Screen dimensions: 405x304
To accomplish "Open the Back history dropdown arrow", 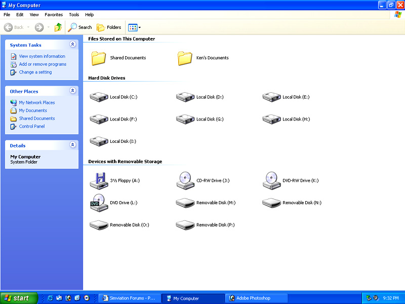I will (x=28, y=27).
